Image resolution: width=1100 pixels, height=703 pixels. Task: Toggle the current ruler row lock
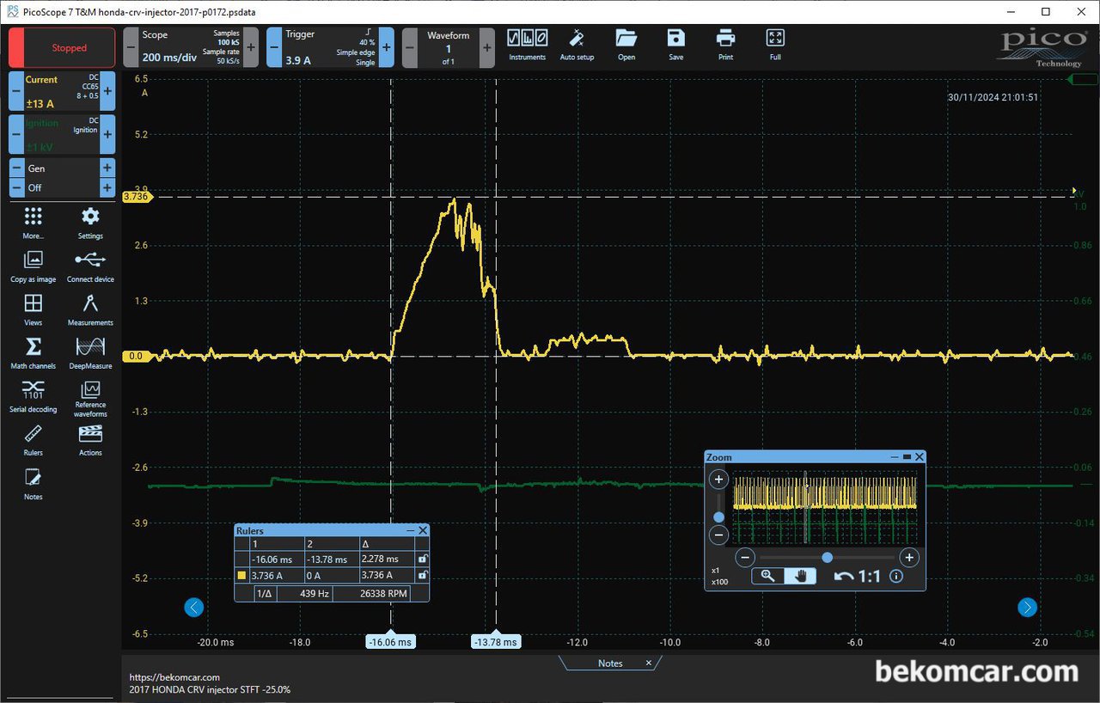[x=421, y=575]
